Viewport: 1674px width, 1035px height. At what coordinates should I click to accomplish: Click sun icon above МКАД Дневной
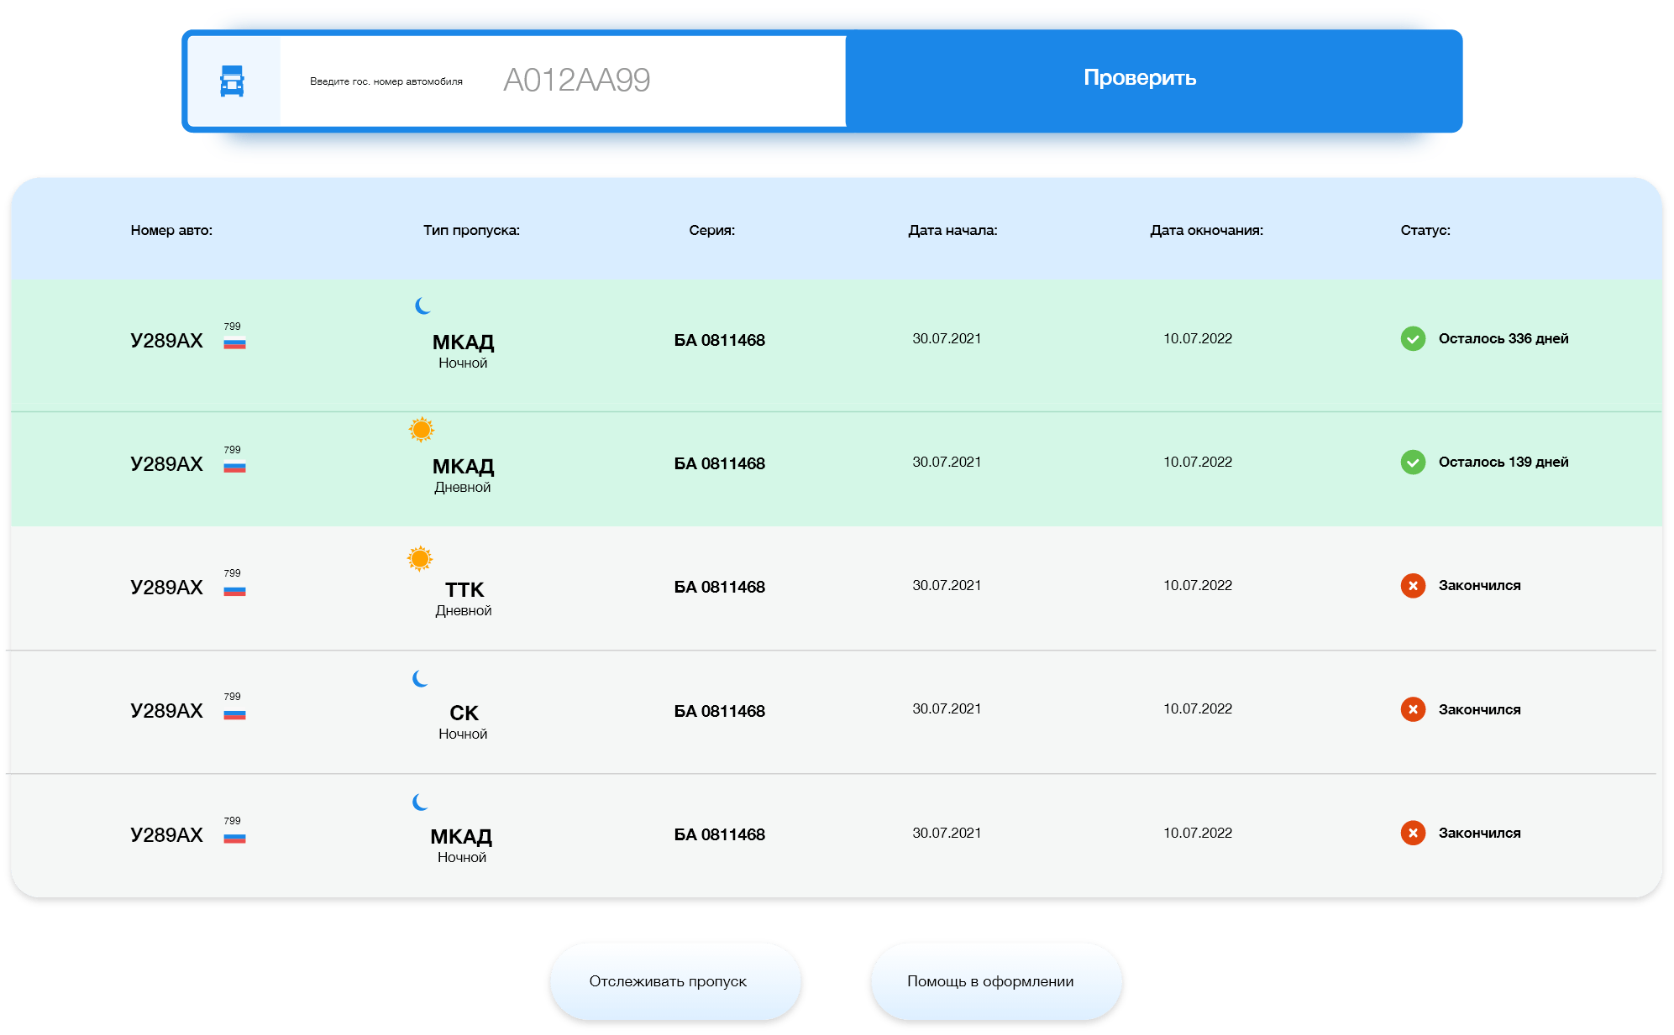pyautogui.click(x=422, y=430)
